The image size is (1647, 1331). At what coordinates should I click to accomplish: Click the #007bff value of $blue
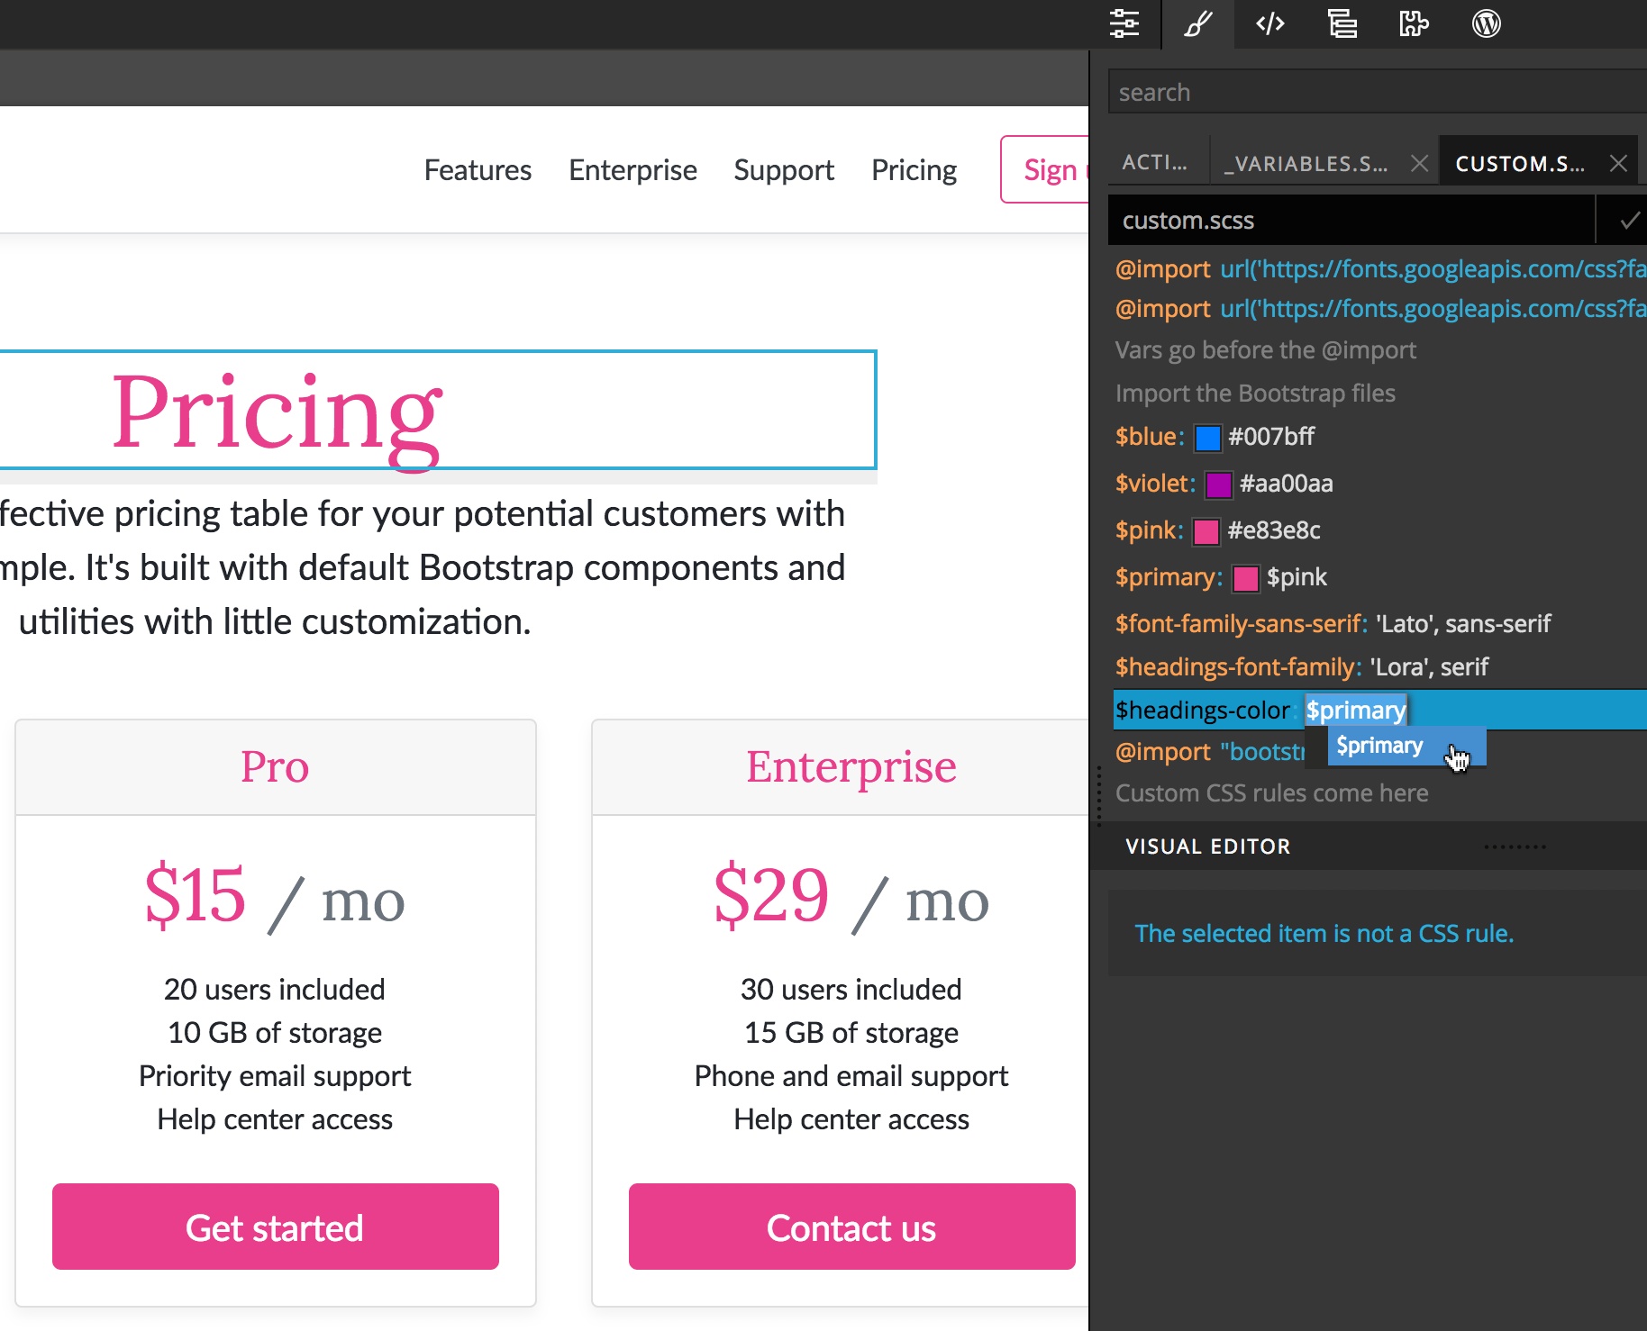pos(1271,436)
